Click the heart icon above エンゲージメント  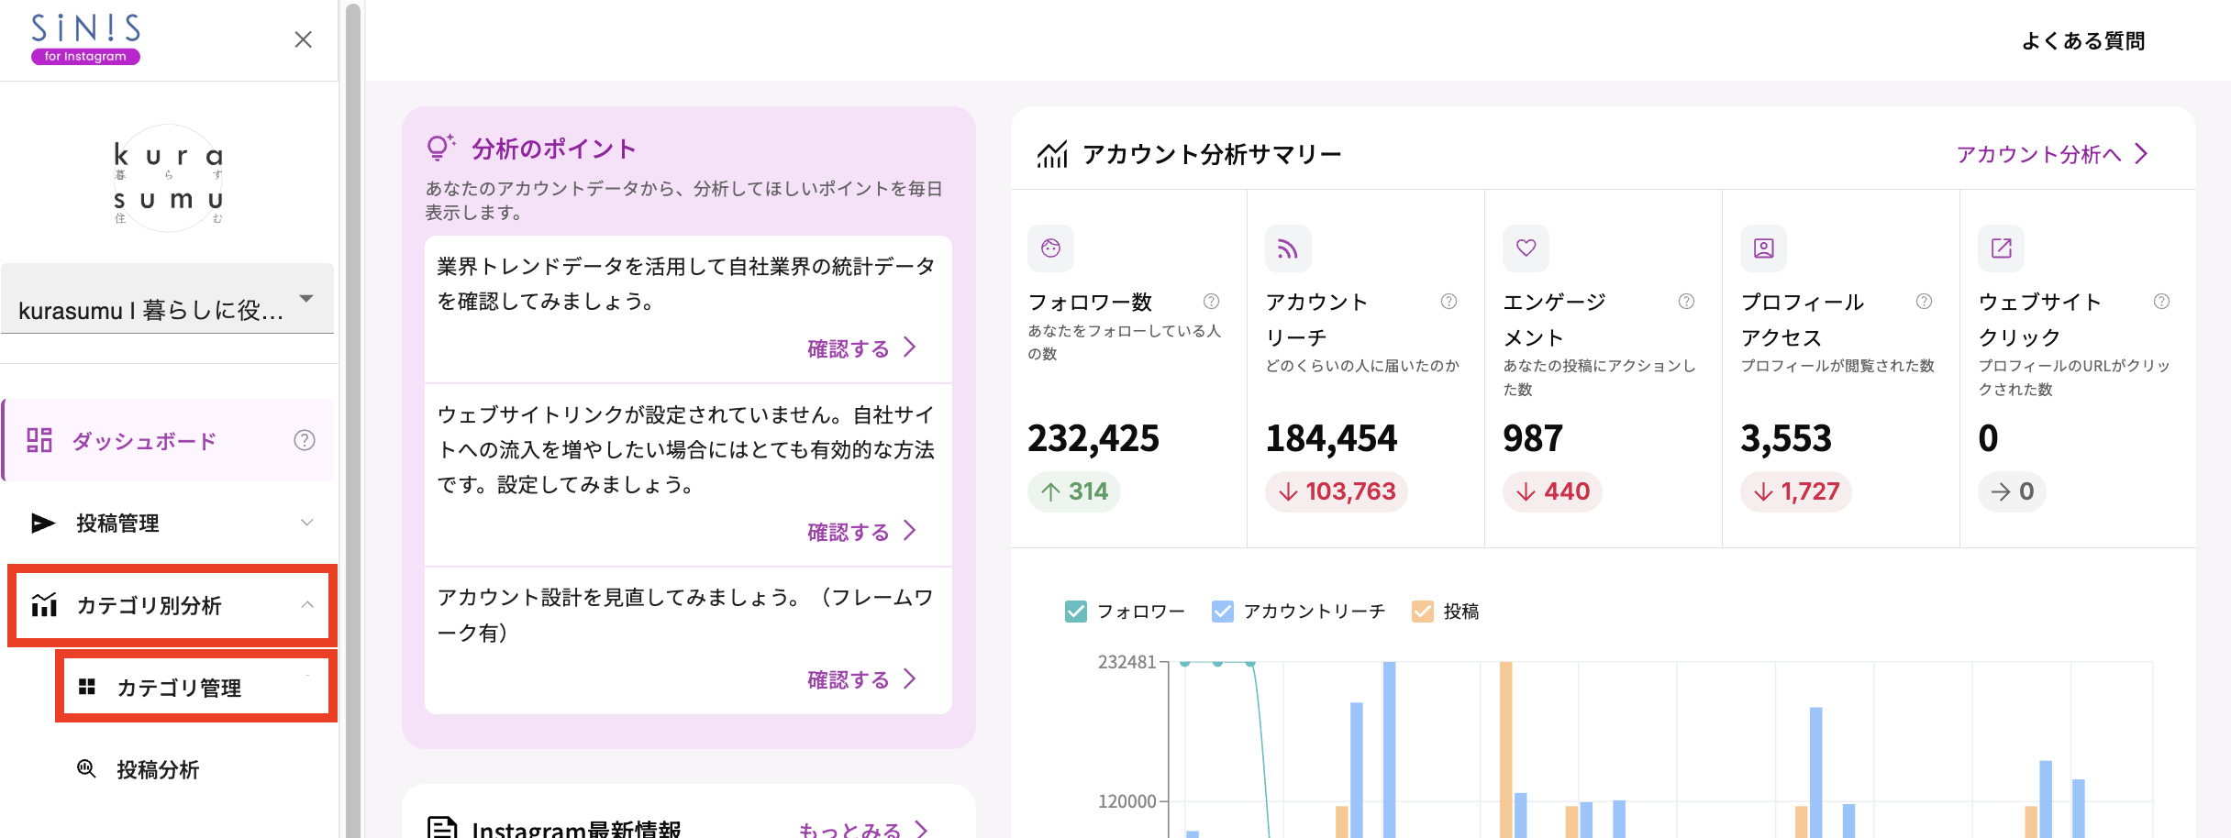1526,248
